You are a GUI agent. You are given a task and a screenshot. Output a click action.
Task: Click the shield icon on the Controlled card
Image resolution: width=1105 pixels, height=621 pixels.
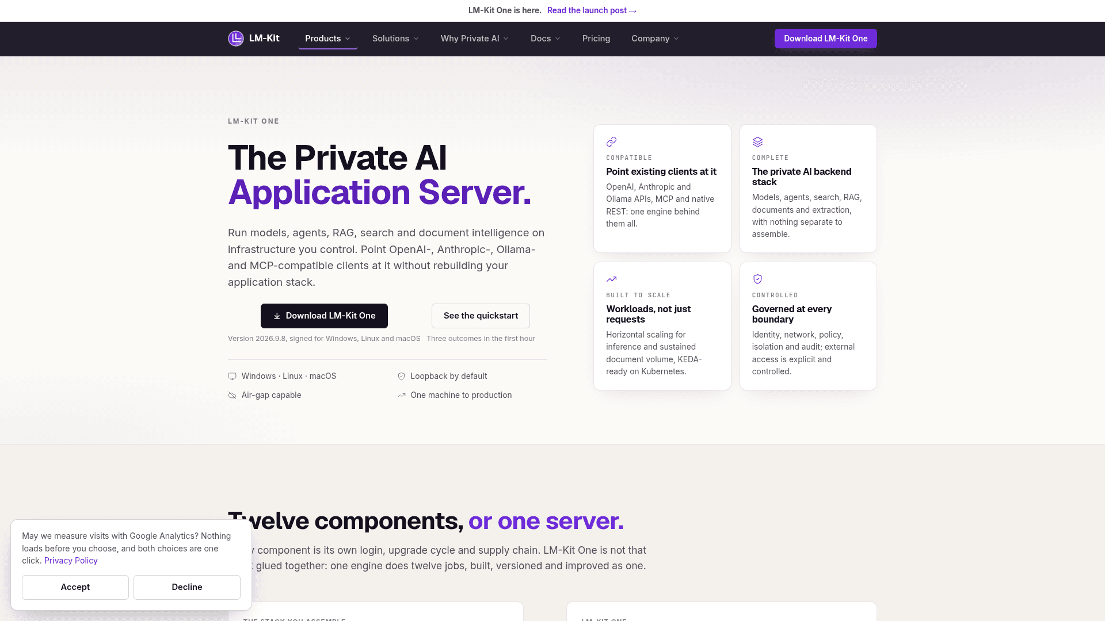point(757,279)
